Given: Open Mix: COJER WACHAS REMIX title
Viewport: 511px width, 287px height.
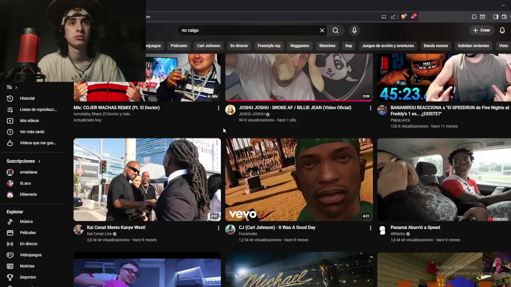Looking at the screenshot, I should tap(117, 108).
